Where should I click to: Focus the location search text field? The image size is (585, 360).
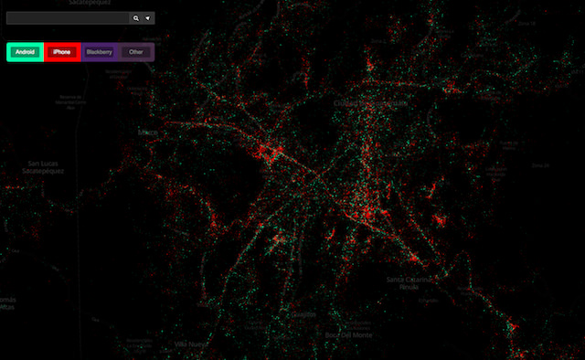point(68,18)
